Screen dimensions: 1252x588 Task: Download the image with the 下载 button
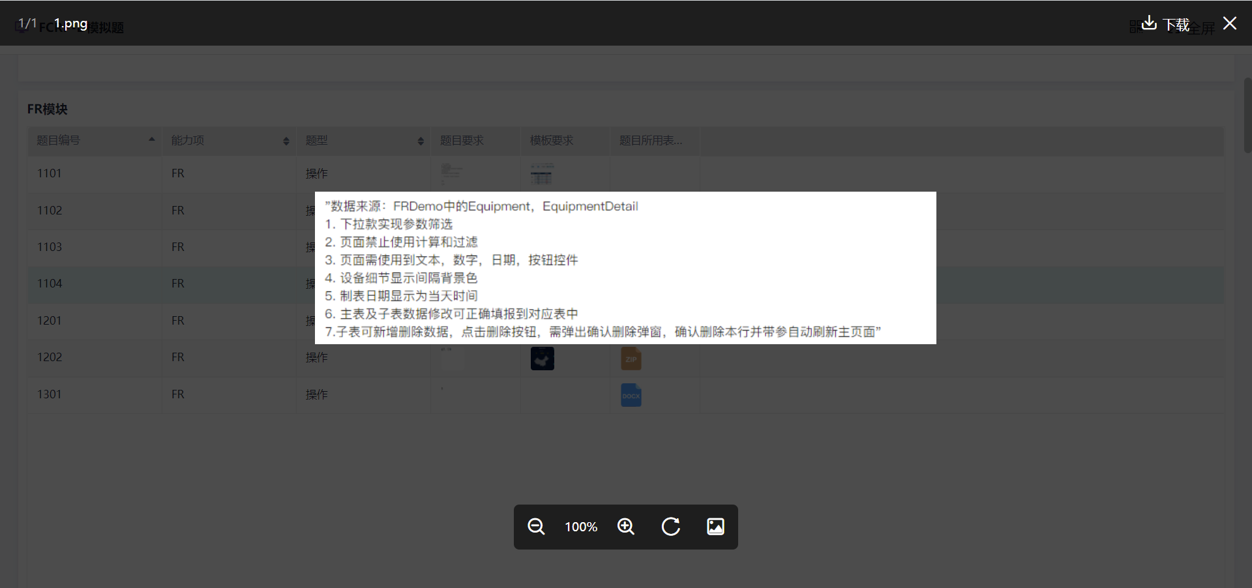pyautogui.click(x=1167, y=24)
